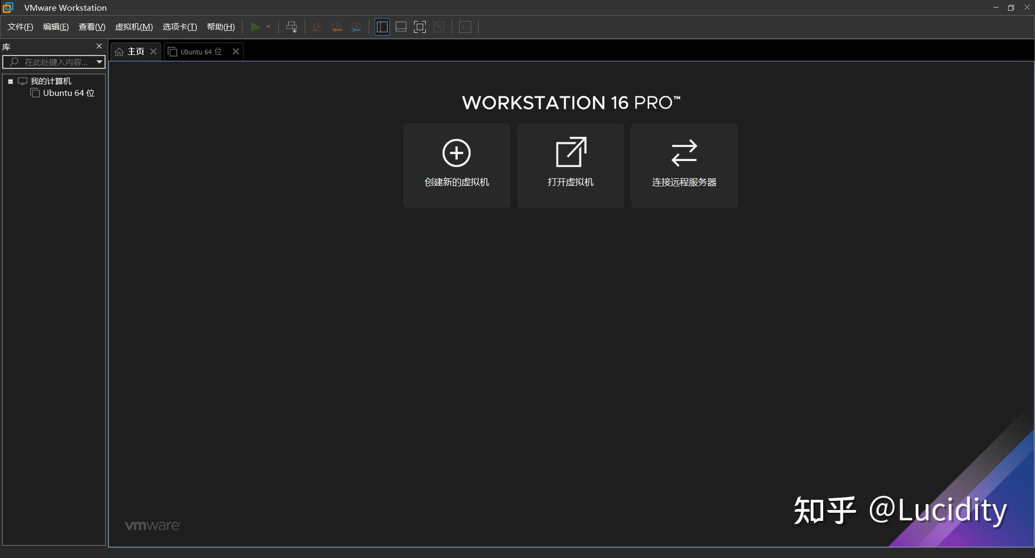Screen dimensions: 1035x558
Task: Enter full screen mode icon
Action: (420, 27)
